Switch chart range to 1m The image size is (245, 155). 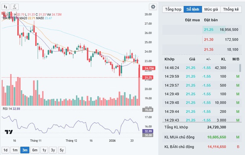[15, 150]
